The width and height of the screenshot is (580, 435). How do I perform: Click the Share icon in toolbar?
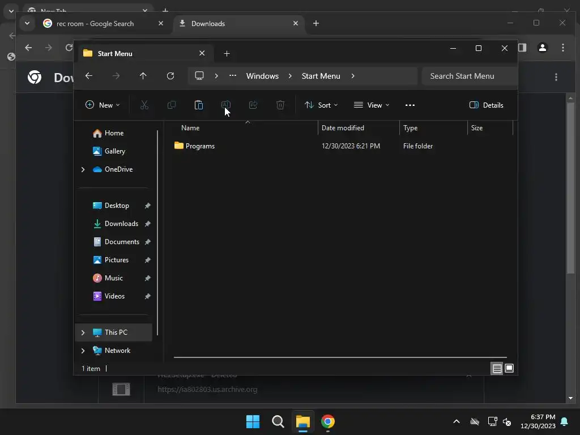click(x=253, y=105)
